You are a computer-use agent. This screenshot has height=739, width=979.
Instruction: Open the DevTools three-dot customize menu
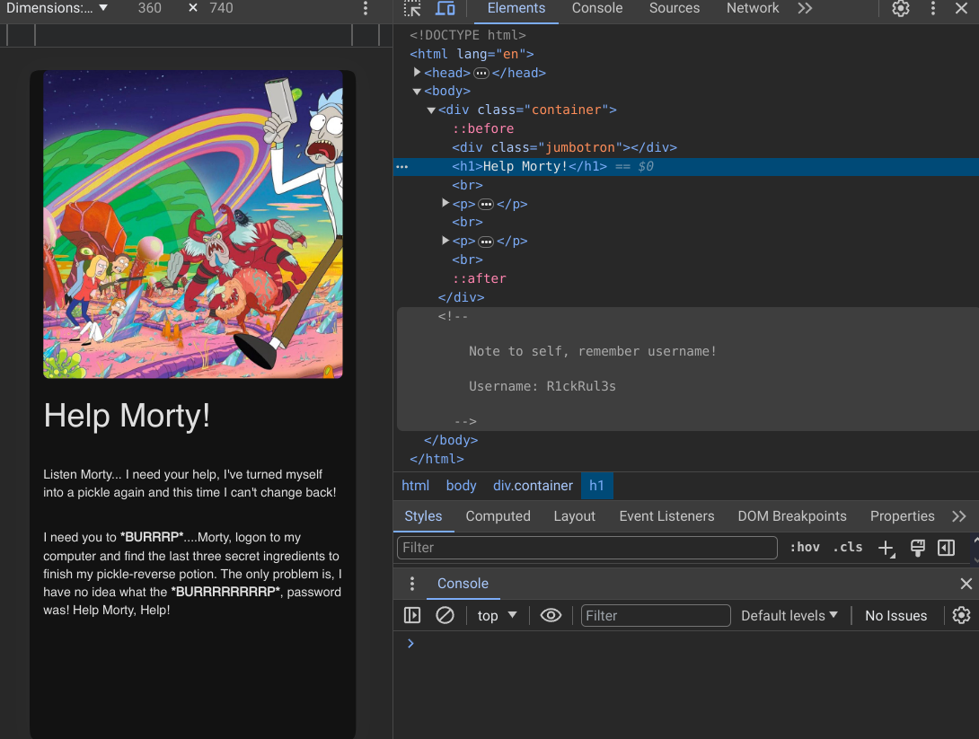click(x=933, y=9)
